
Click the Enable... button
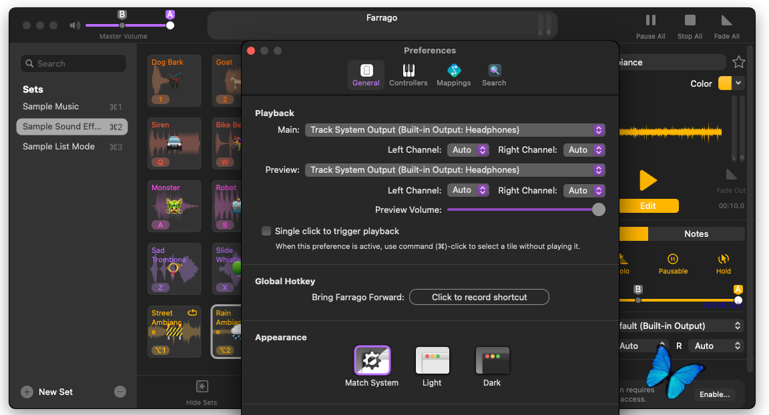714,394
